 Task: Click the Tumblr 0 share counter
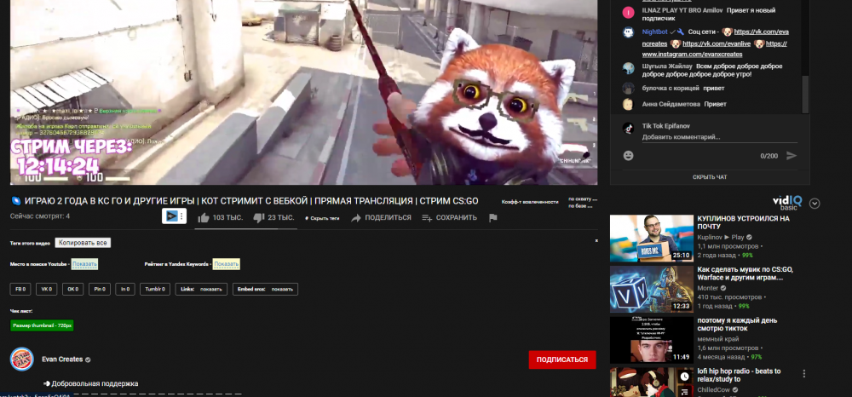click(155, 289)
